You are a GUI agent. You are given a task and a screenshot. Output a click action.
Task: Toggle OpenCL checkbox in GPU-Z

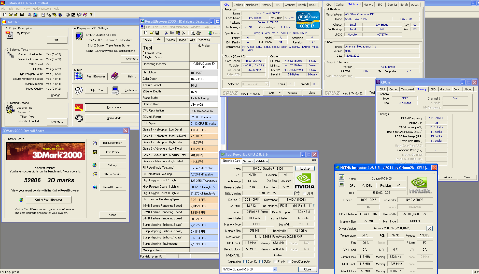pos(245,262)
